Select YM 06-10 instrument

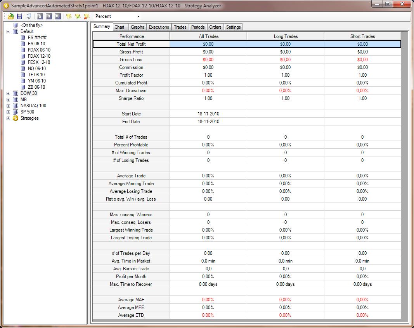[37, 81]
